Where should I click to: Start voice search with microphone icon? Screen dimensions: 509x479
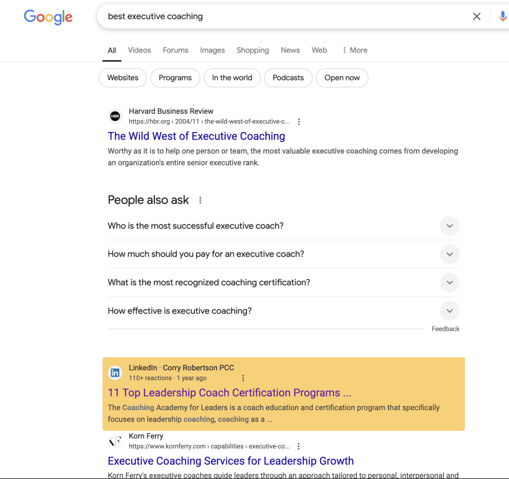click(x=503, y=16)
